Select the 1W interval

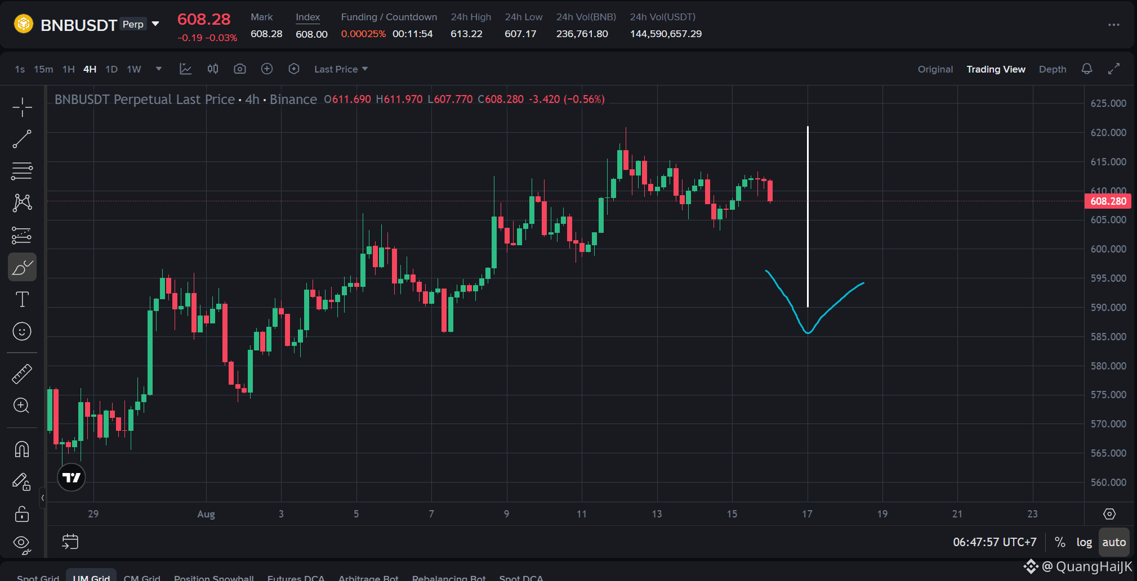pos(134,69)
